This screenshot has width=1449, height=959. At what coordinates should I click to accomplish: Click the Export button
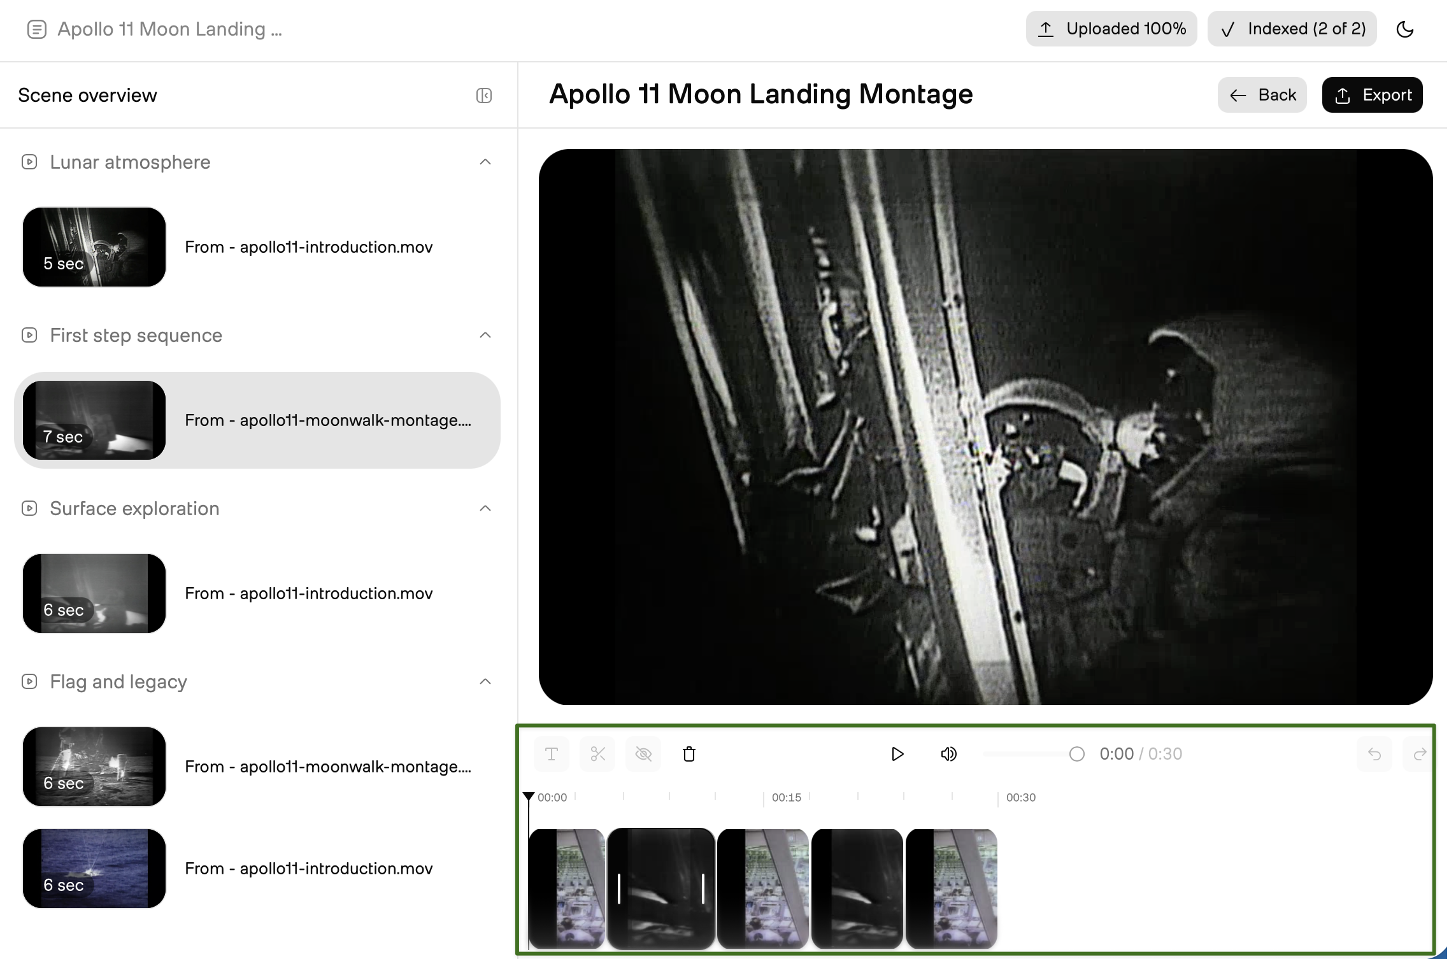(1373, 95)
